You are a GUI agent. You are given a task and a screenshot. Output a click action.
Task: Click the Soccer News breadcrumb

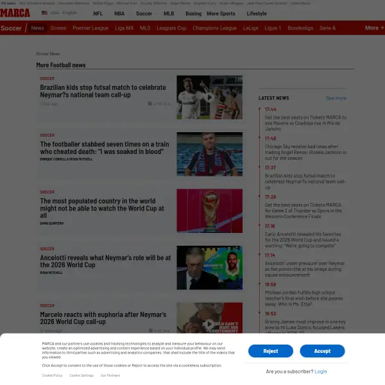coord(48,53)
